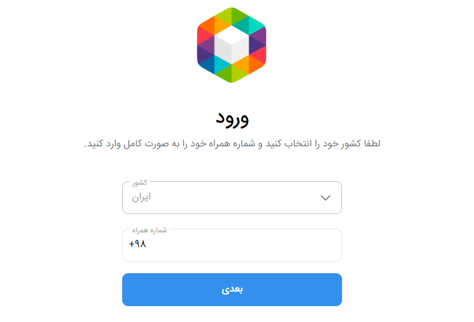Click the بعدی text to continue login
Viewport: 474px width, 322px height.
232,290
